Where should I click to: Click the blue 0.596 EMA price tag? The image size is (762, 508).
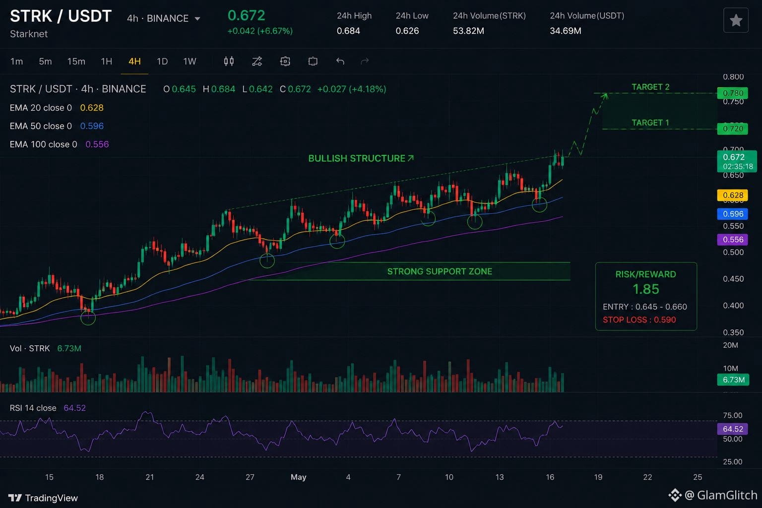coord(733,214)
